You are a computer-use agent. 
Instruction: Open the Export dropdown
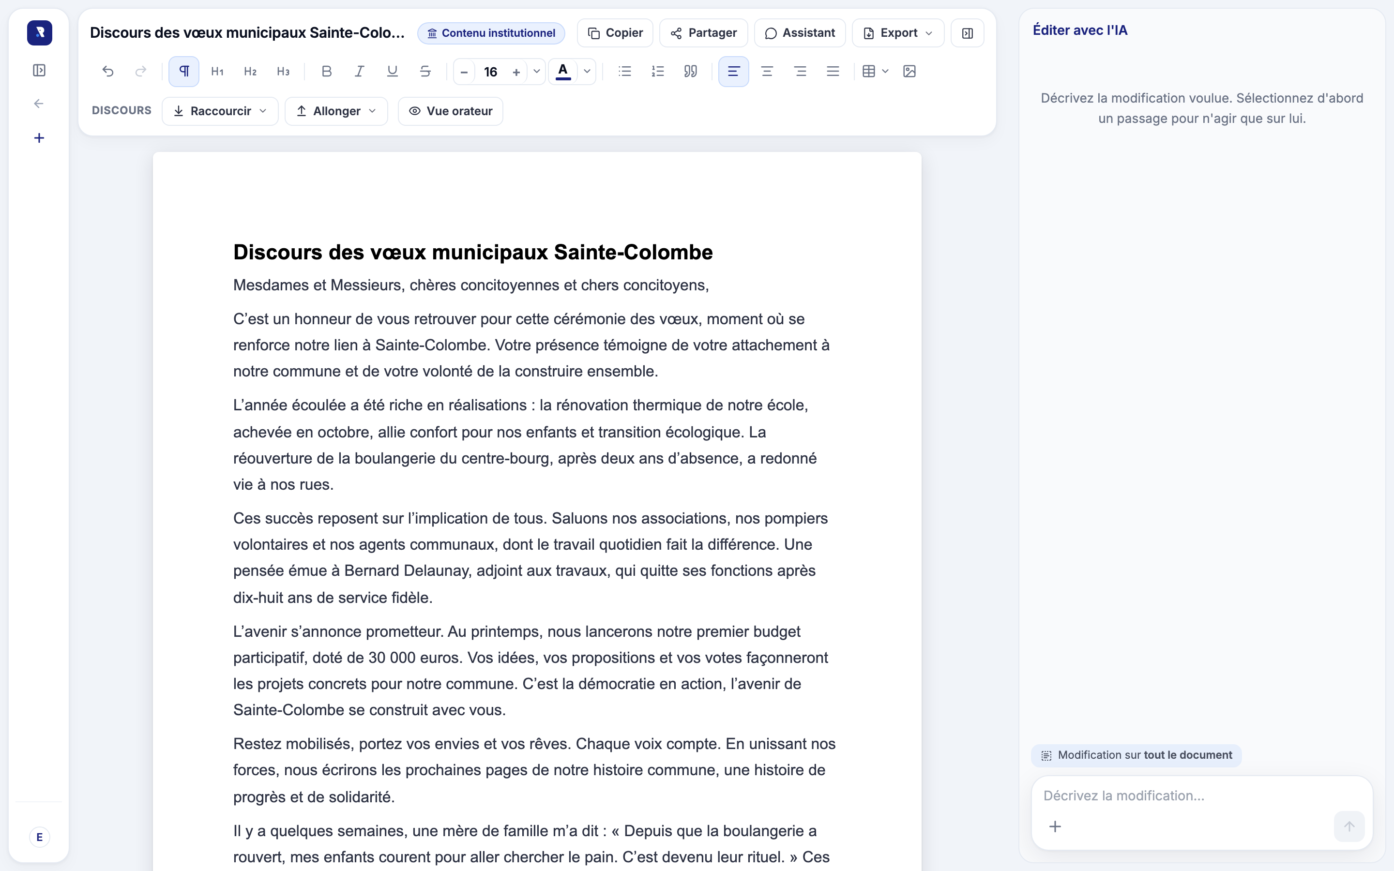[x=898, y=33]
